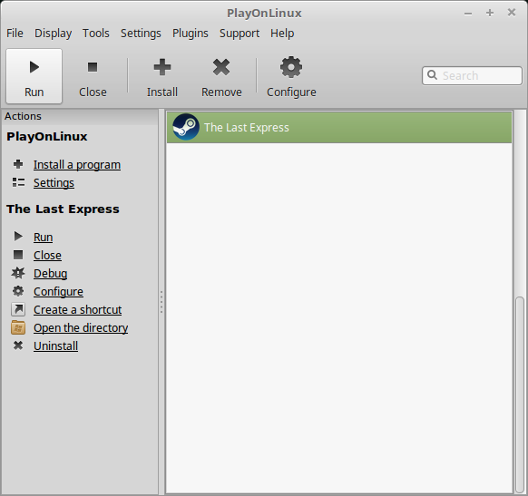Select The Last Express in program list
Image resolution: width=528 pixels, height=496 pixels.
tap(339, 128)
